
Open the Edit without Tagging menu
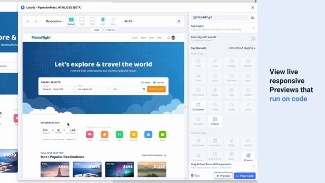(242, 48)
